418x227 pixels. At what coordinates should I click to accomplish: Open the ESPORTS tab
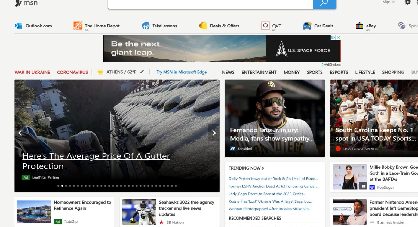[x=339, y=72]
